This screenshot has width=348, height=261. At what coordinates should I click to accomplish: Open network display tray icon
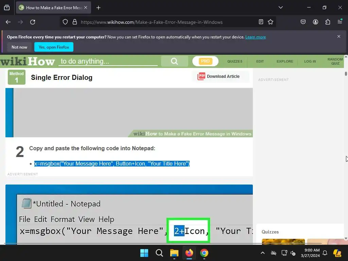point(284,253)
